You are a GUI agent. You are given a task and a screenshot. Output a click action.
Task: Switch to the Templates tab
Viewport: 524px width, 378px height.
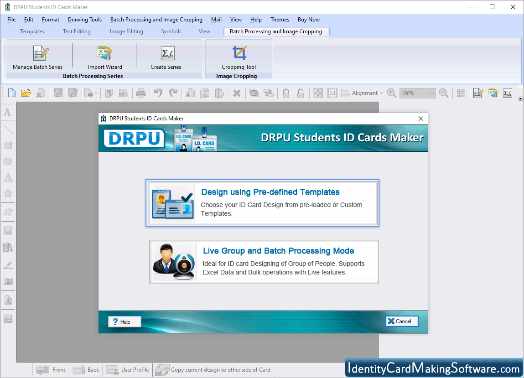[32, 31]
